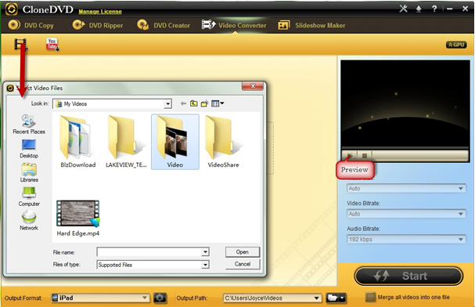Select the Video Converter tab

(234, 25)
